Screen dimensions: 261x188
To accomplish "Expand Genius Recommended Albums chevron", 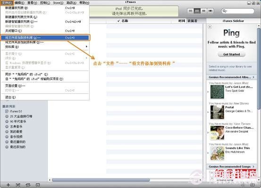I will point(253,77).
